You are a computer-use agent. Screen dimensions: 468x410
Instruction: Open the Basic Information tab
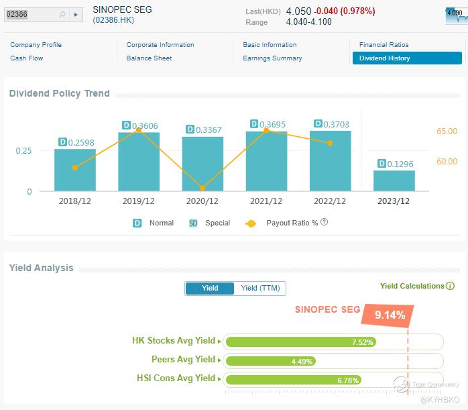[x=270, y=45]
